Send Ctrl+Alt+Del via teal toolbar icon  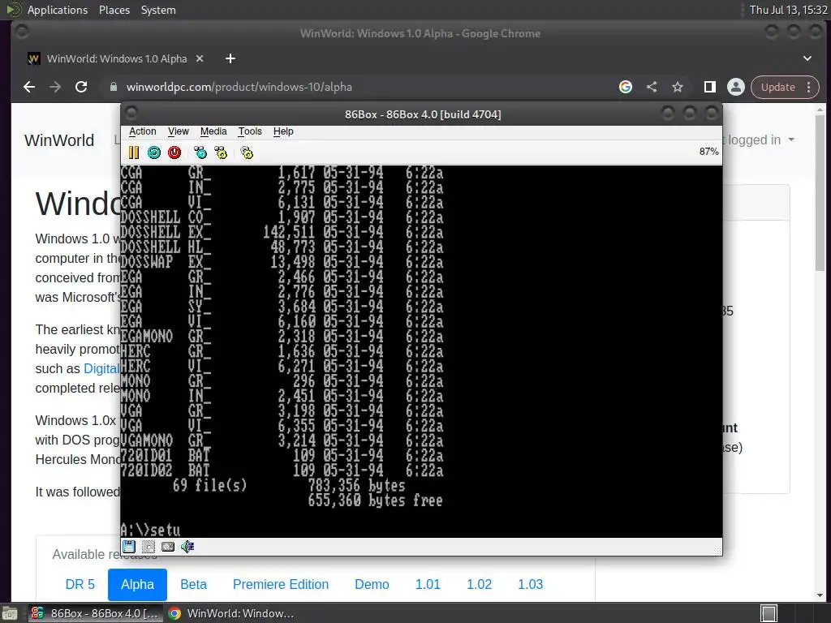pos(200,153)
